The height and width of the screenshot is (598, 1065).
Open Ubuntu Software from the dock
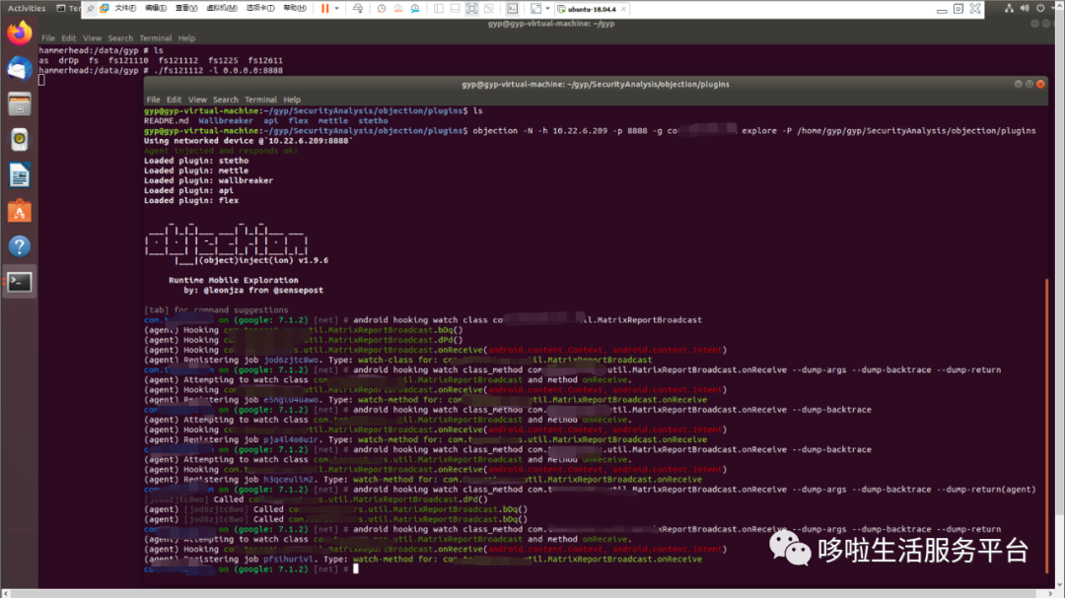[x=20, y=211]
